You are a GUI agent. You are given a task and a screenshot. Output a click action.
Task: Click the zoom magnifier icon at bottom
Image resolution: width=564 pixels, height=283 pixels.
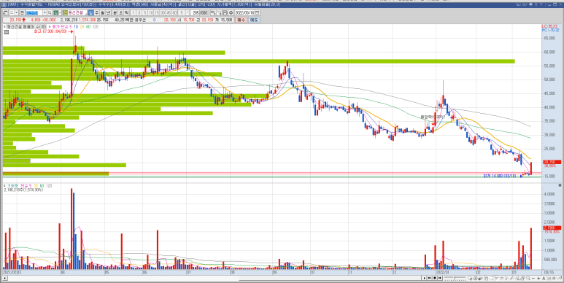[528, 279]
